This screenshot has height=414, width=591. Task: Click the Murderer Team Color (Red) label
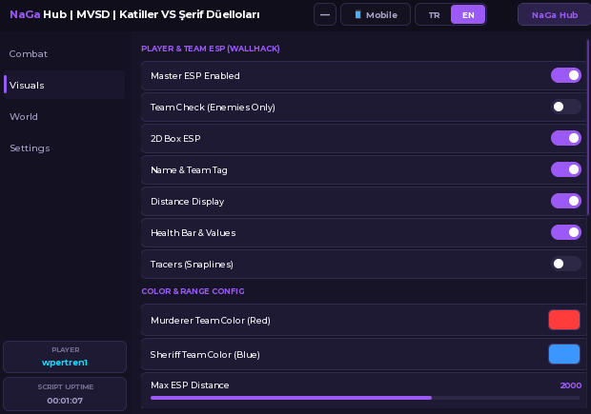tap(211, 321)
